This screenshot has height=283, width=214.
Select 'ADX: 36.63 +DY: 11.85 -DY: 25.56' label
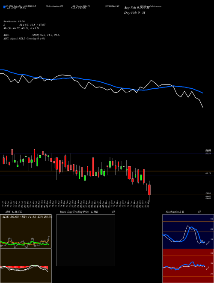[27, 217]
